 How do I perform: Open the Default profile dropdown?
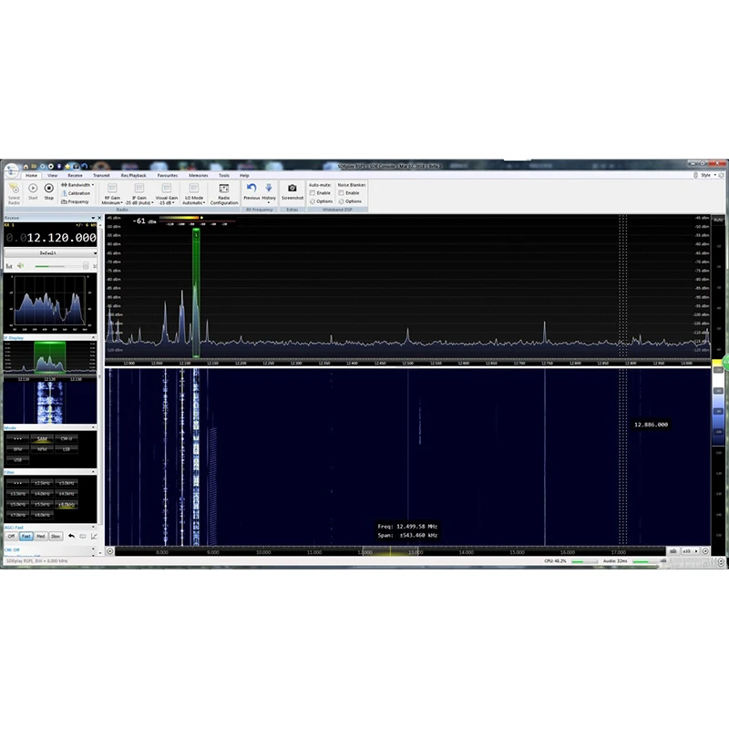[51, 253]
